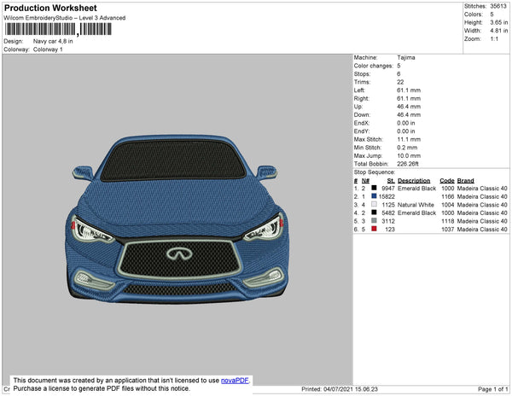Click the St. column header
The image size is (512, 396).
click(x=391, y=181)
